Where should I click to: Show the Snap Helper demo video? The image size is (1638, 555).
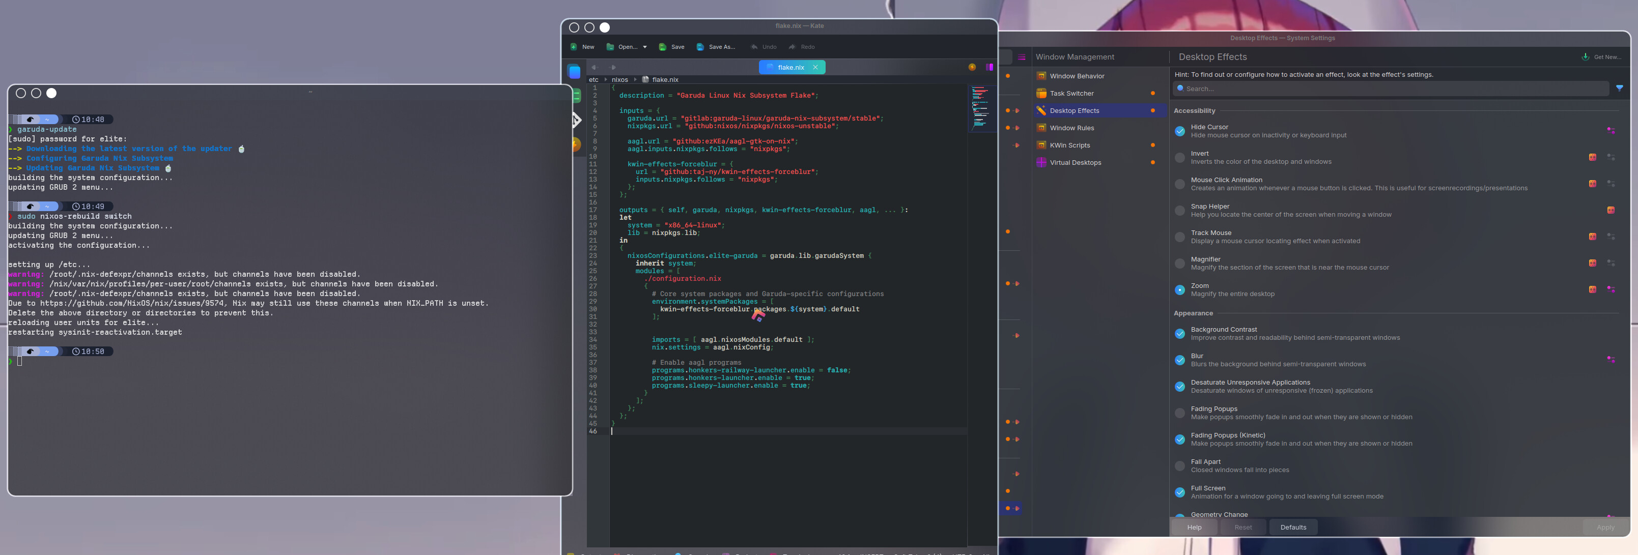[x=1611, y=211]
